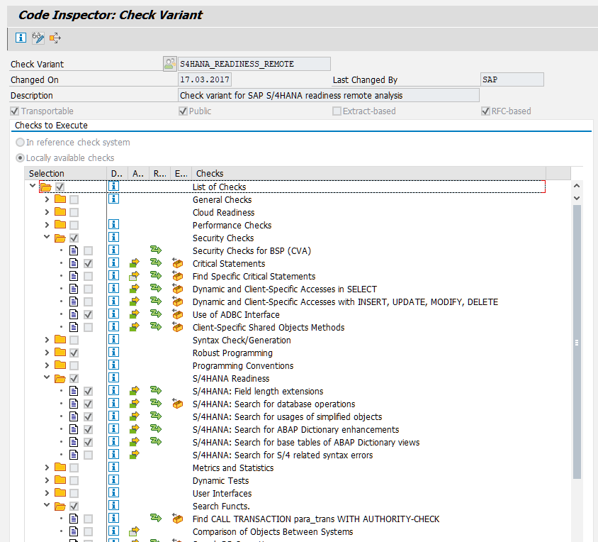
Task: Click the orange transport arrow toolbar icon
Action: coord(55,38)
